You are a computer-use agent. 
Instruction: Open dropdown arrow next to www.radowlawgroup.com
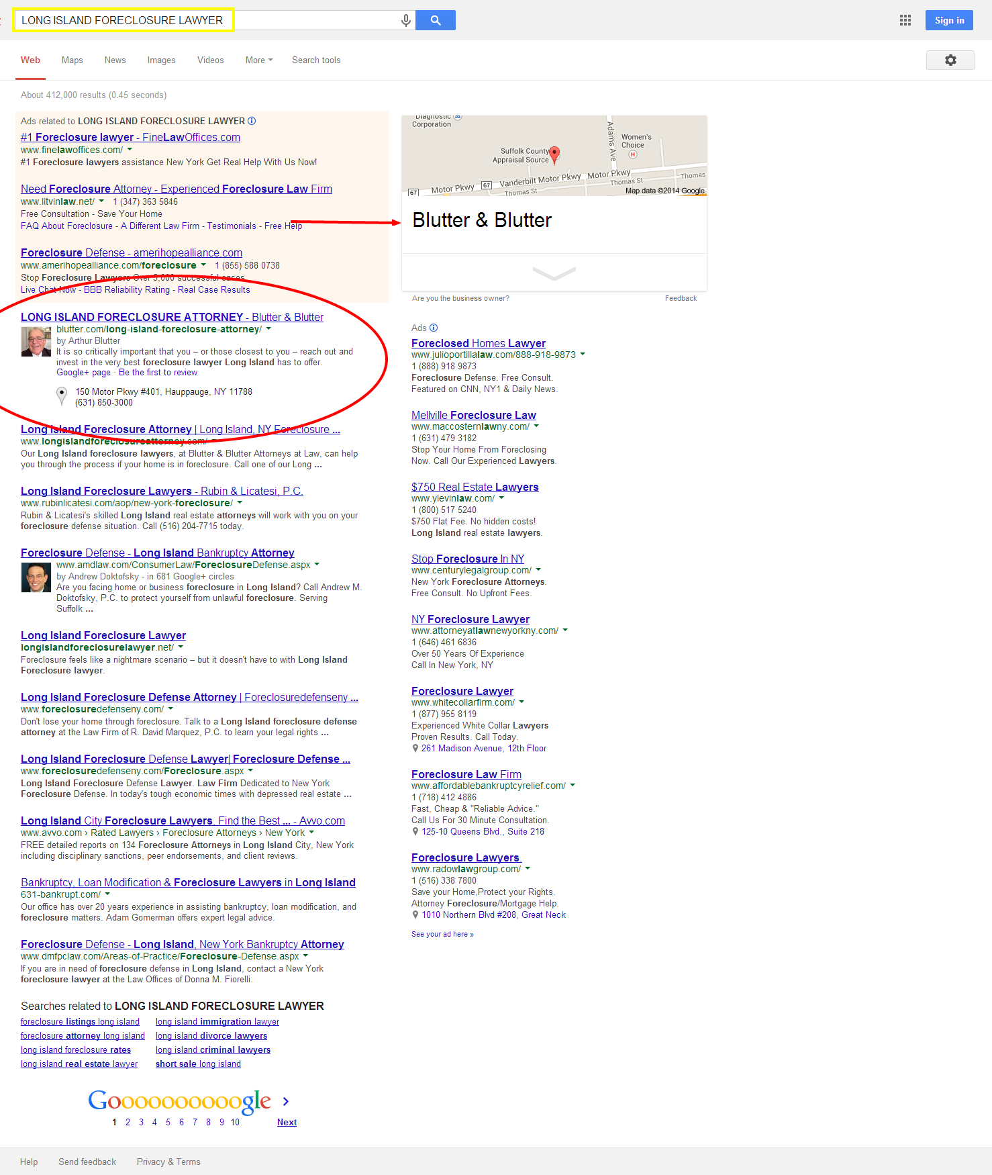pyautogui.click(x=528, y=869)
